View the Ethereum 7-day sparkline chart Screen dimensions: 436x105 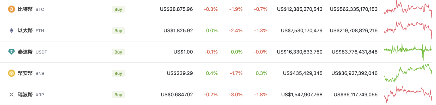pos(408,31)
